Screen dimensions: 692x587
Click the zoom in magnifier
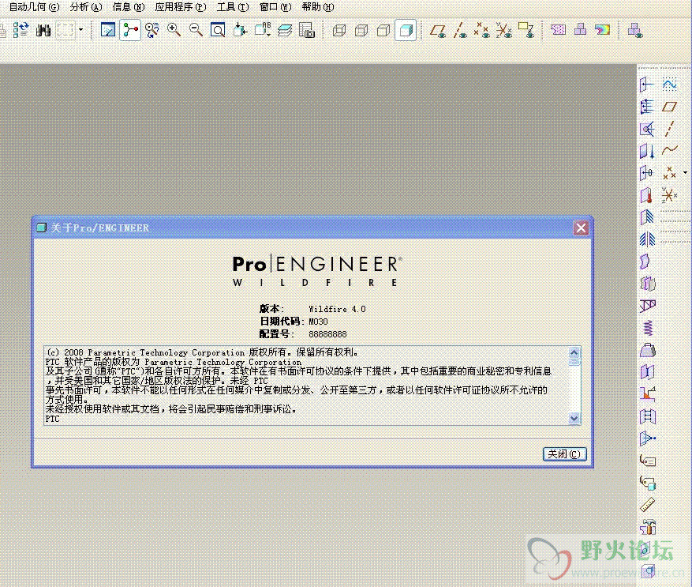tap(174, 30)
